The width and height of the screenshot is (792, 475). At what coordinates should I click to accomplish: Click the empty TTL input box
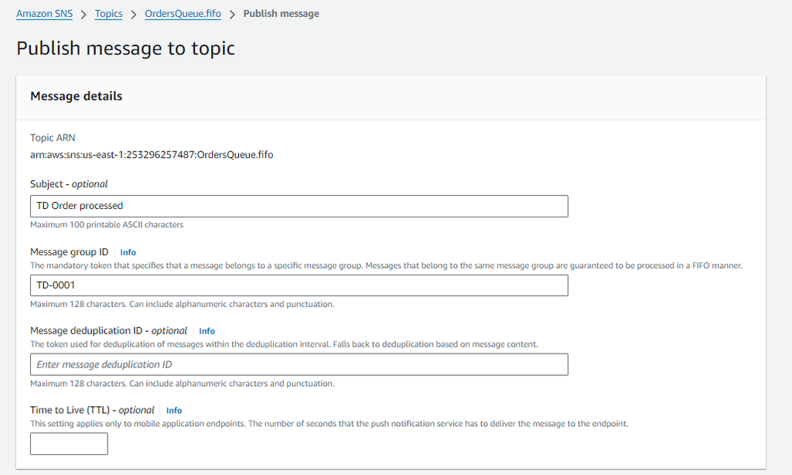(x=68, y=443)
